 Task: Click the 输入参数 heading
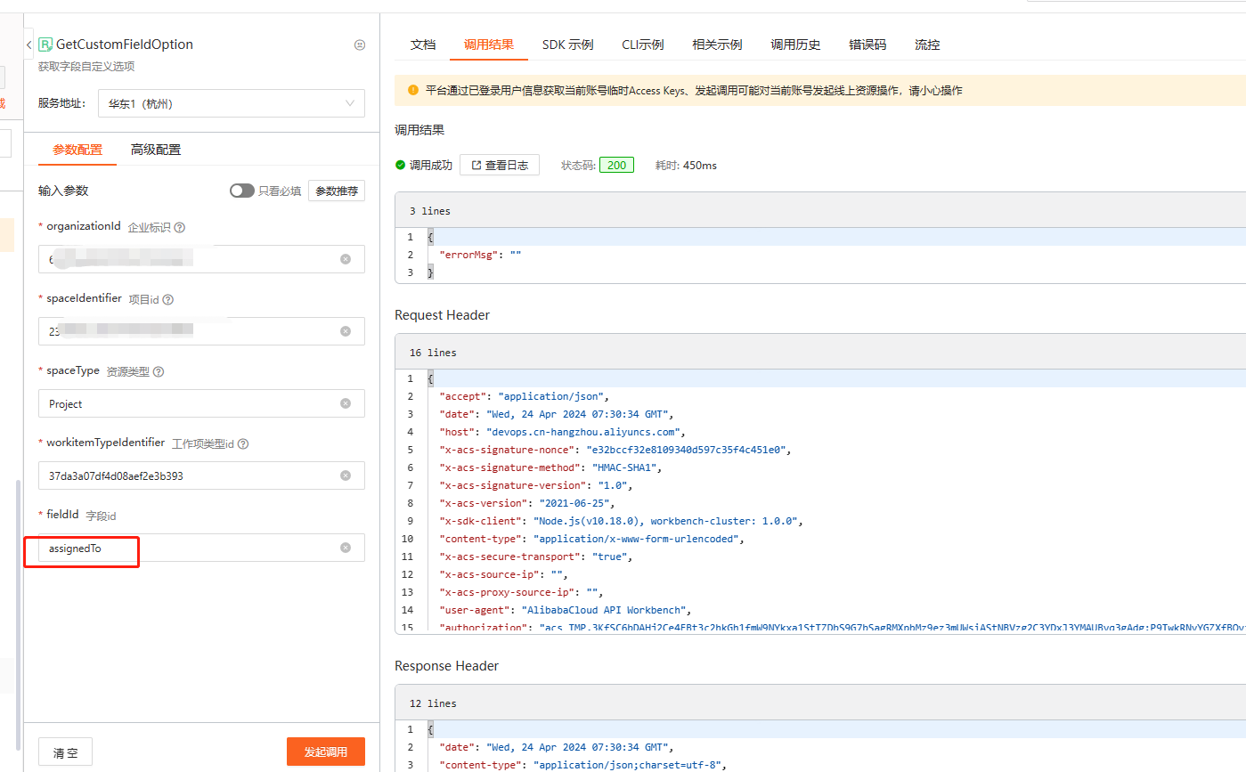click(x=63, y=191)
